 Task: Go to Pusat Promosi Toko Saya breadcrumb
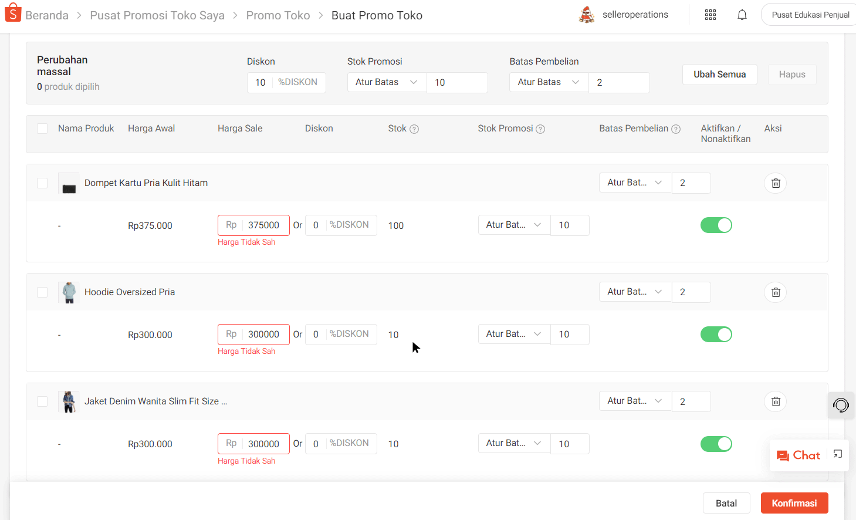157,16
